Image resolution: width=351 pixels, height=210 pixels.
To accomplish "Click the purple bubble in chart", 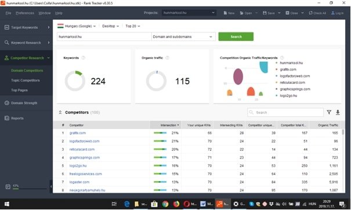I will (238, 76).
